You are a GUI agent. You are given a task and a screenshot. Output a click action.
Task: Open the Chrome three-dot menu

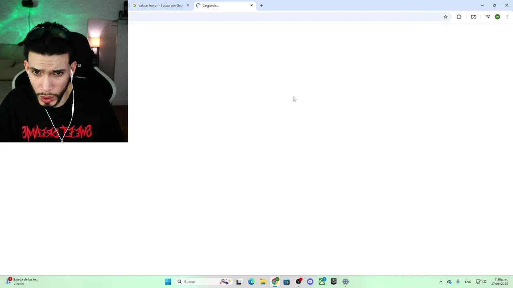coord(507,17)
